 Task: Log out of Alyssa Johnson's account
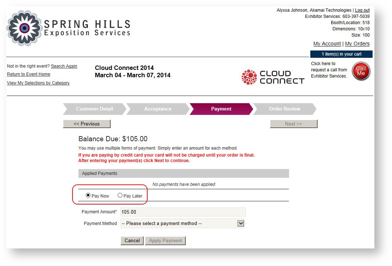(362, 10)
